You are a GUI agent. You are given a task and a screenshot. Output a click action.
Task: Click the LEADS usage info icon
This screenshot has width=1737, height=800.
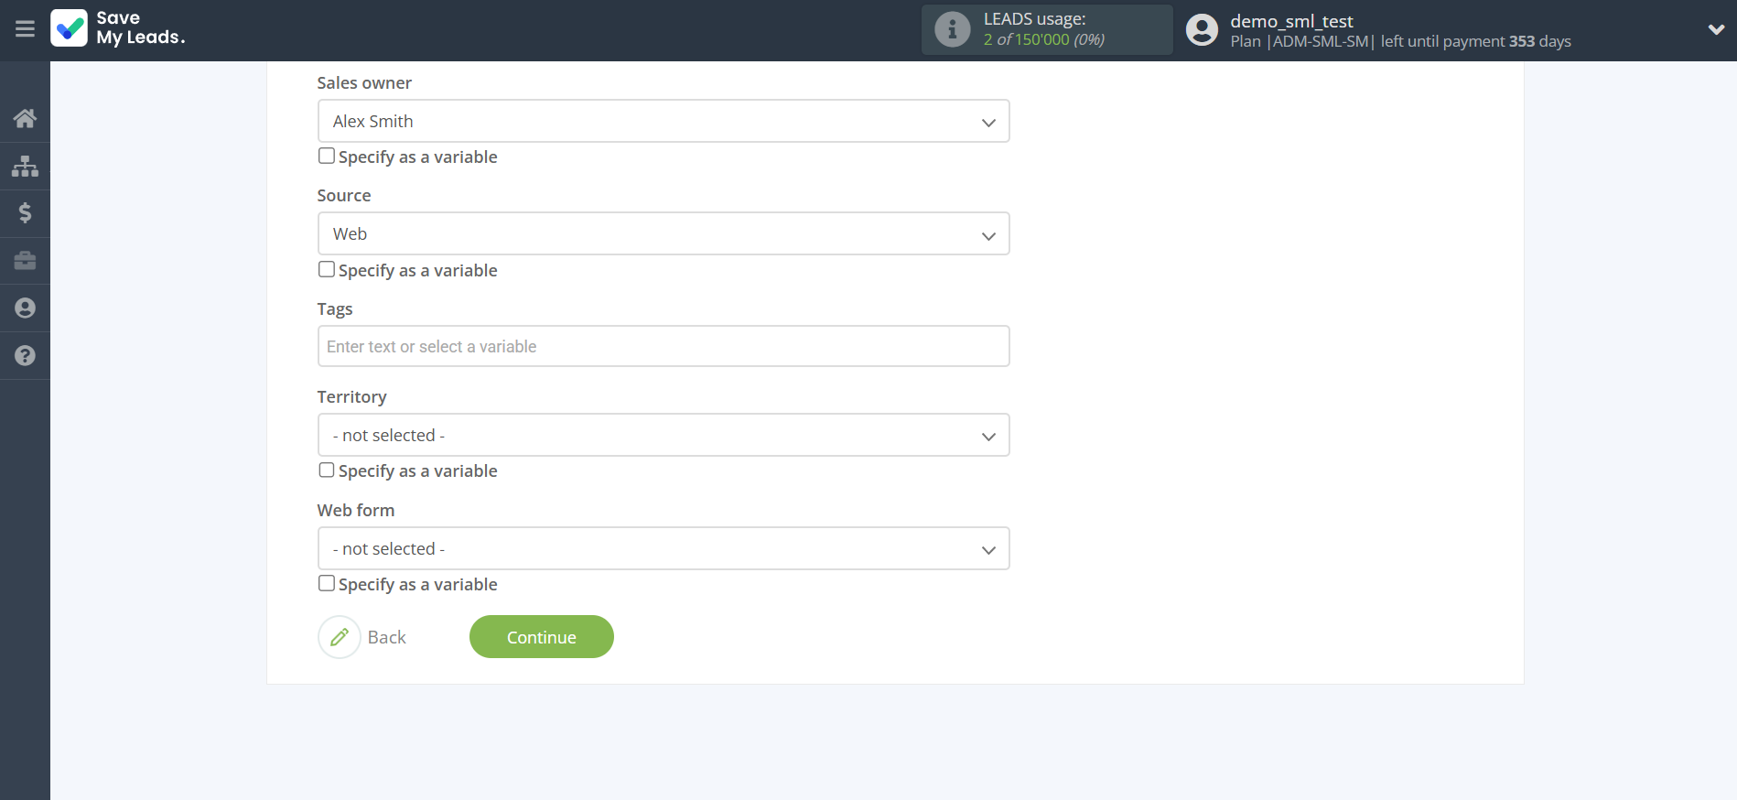pos(952,30)
